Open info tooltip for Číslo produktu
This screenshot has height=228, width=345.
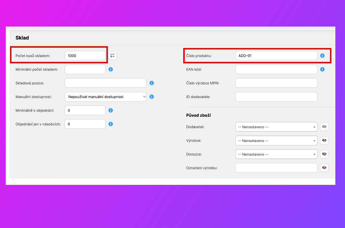pos(322,56)
